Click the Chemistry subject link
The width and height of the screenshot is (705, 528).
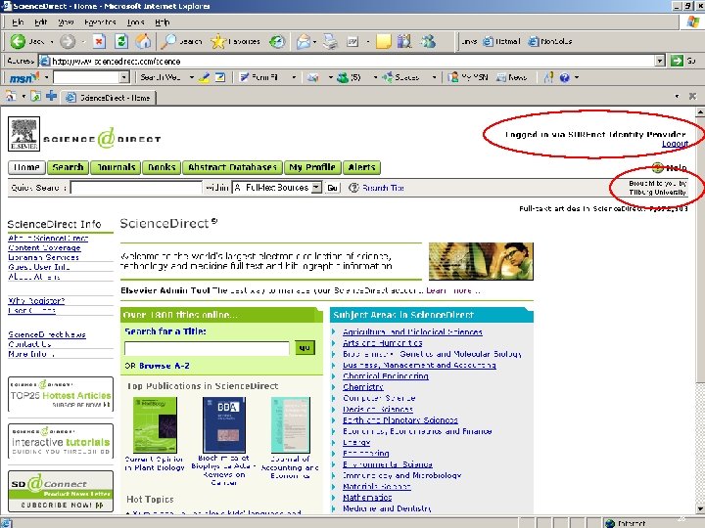pos(363,386)
